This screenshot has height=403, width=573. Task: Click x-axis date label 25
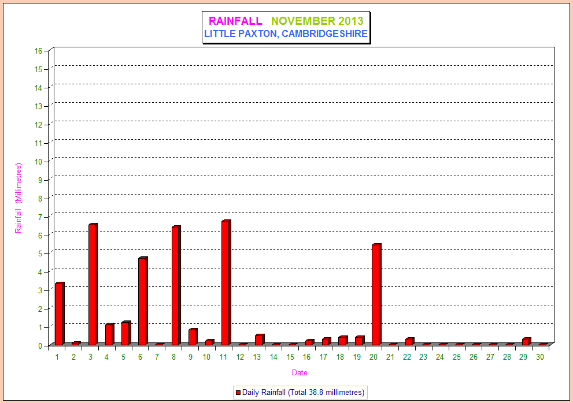pyautogui.click(x=457, y=357)
